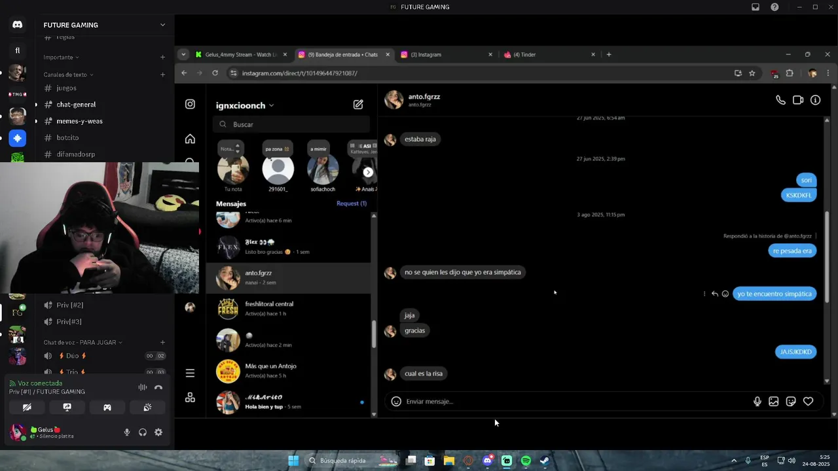Show hidden system tray icons
Screen dimensions: 838x471
click(x=733, y=461)
